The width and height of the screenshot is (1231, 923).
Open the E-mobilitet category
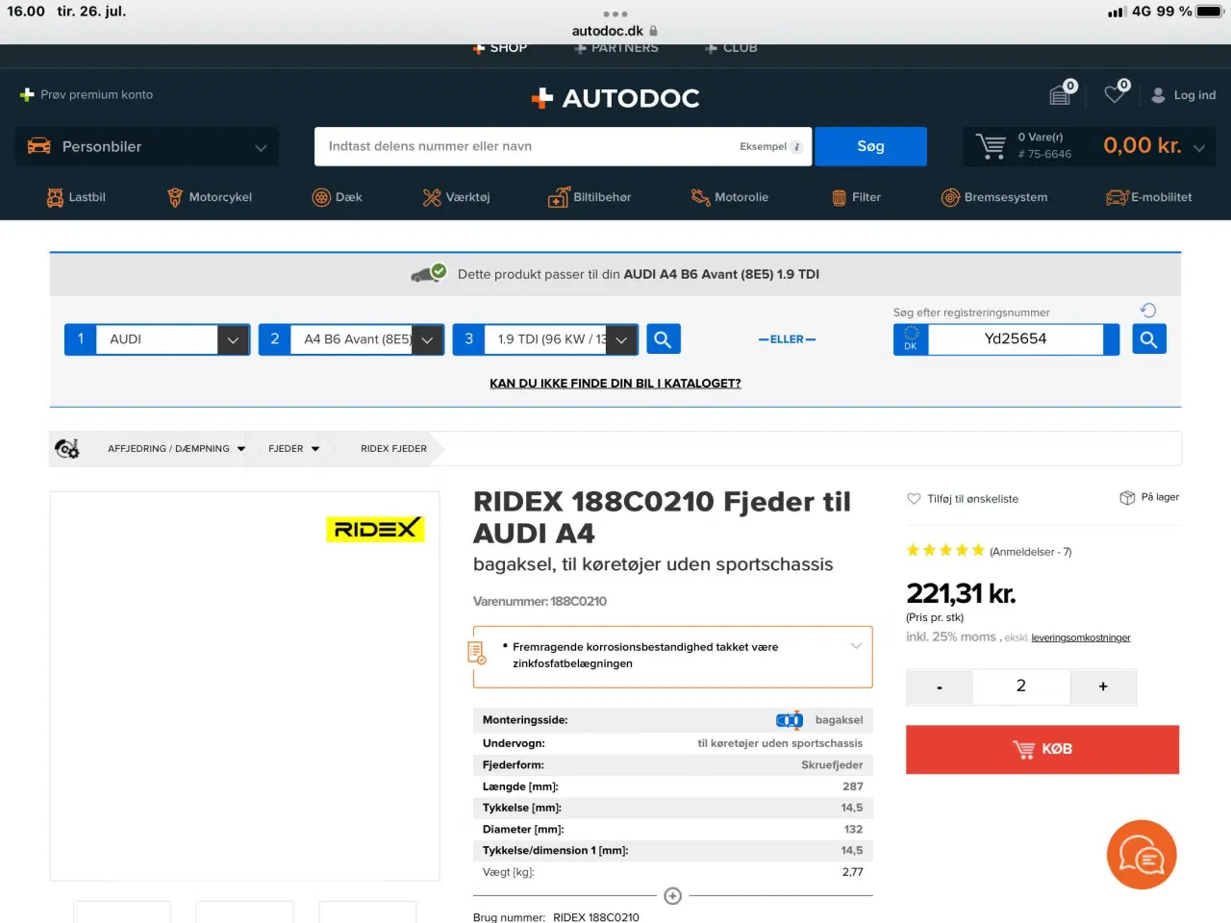tap(1149, 197)
